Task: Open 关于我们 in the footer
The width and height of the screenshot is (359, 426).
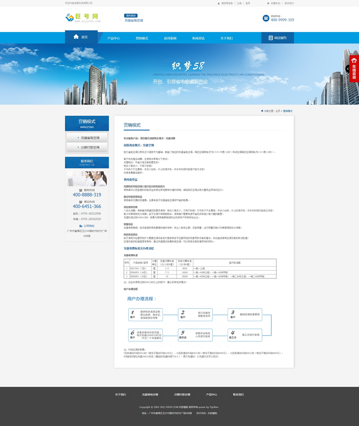Action: (120, 394)
